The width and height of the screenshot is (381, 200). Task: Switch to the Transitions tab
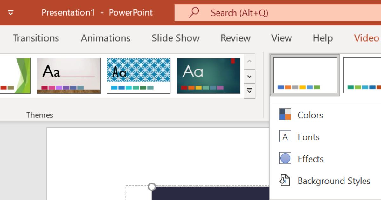pyautogui.click(x=36, y=38)
